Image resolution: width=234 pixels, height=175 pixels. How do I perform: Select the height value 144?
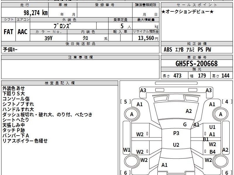pyautogui.click(x=225, y=76)
